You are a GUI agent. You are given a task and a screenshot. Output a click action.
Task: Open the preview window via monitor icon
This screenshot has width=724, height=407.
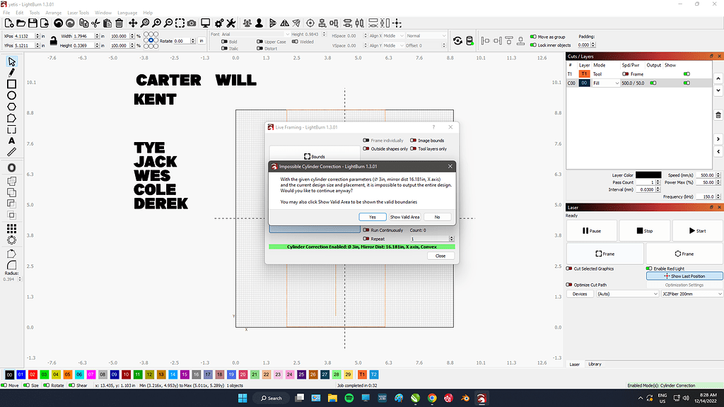(205, 23)
